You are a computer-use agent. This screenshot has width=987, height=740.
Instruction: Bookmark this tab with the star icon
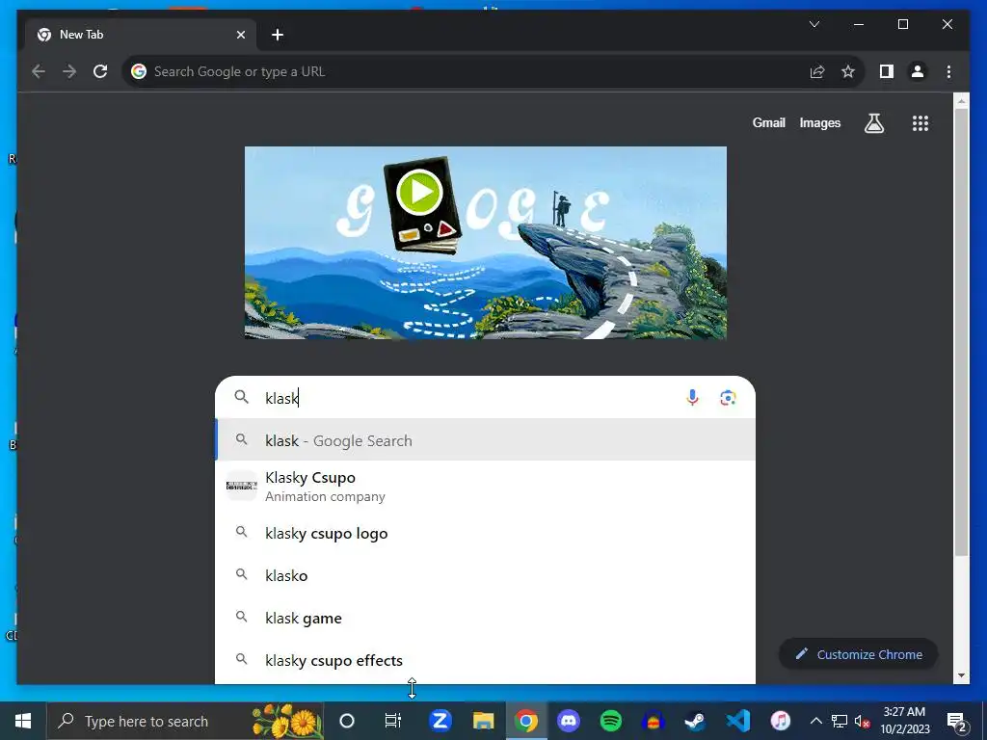tap(848, 71)
